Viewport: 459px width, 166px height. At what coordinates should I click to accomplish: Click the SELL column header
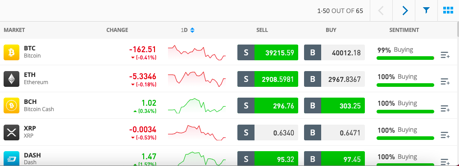pos(262,30)
